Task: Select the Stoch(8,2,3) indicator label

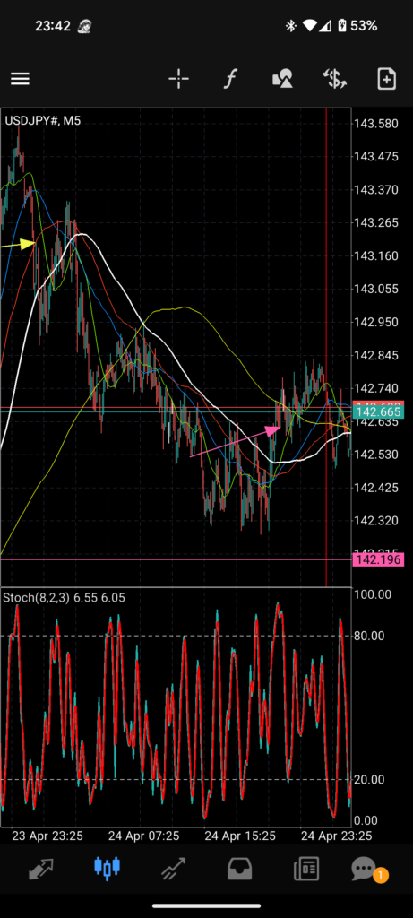Action: (64, 598)
